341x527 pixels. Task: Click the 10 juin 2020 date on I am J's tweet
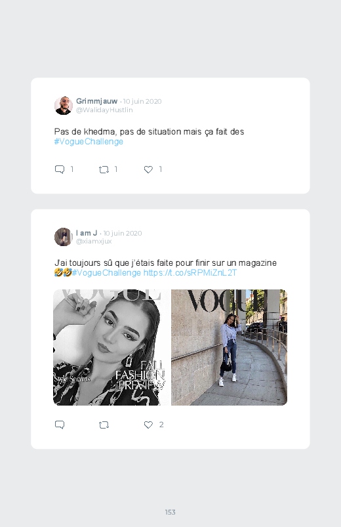point(123,233)
